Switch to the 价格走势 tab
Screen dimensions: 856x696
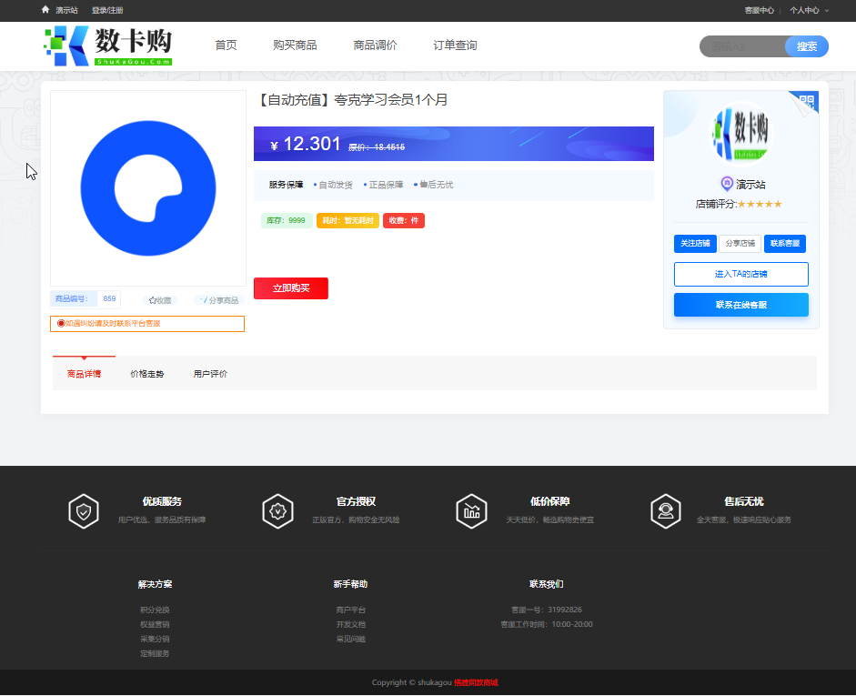pos(146,374)
